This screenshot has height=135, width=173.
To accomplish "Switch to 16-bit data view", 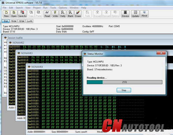I will (14, 21).
